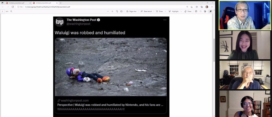Close the second Untitled presentation.pdf tab
The width and height of the screenshot is (272, 117).
(x=57, y=3)
